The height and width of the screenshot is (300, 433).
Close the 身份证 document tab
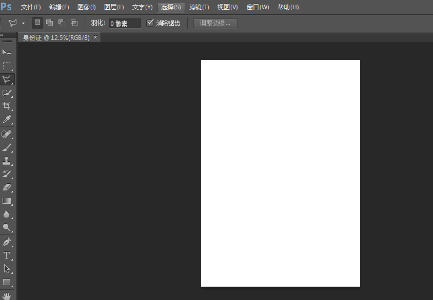pyautogui.click(x=95, y=37)
